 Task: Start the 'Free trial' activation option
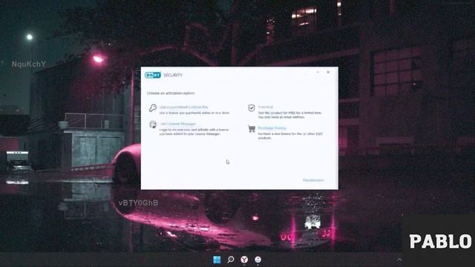coord(266,107)
